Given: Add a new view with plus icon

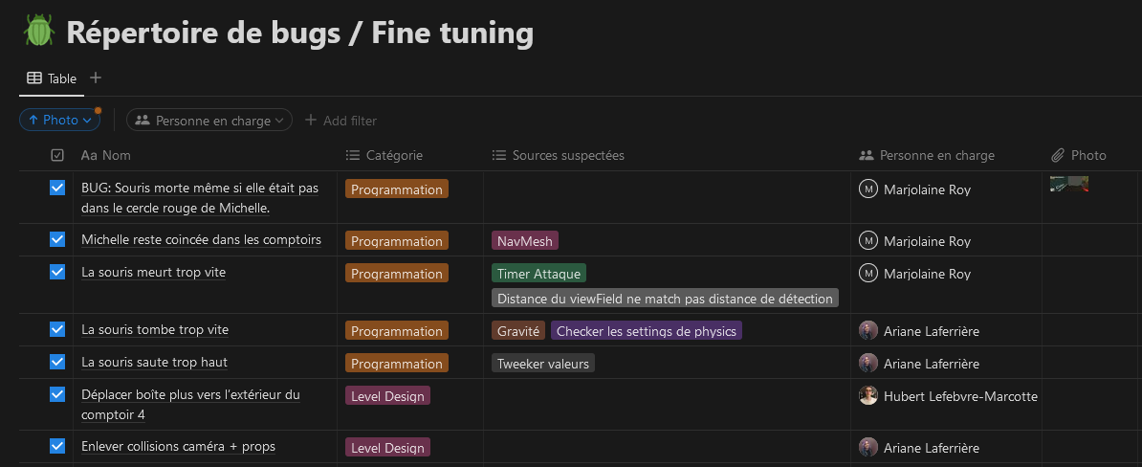Looking at the screenshot, I should 96,78.
